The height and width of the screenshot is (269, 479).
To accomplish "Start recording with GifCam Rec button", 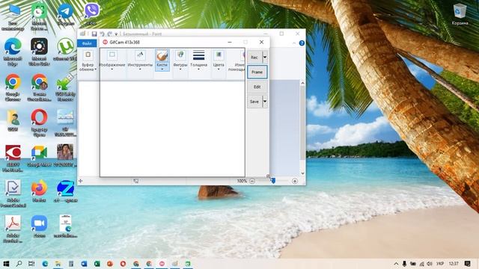I will pyautogui.click(x=254, y=58).
